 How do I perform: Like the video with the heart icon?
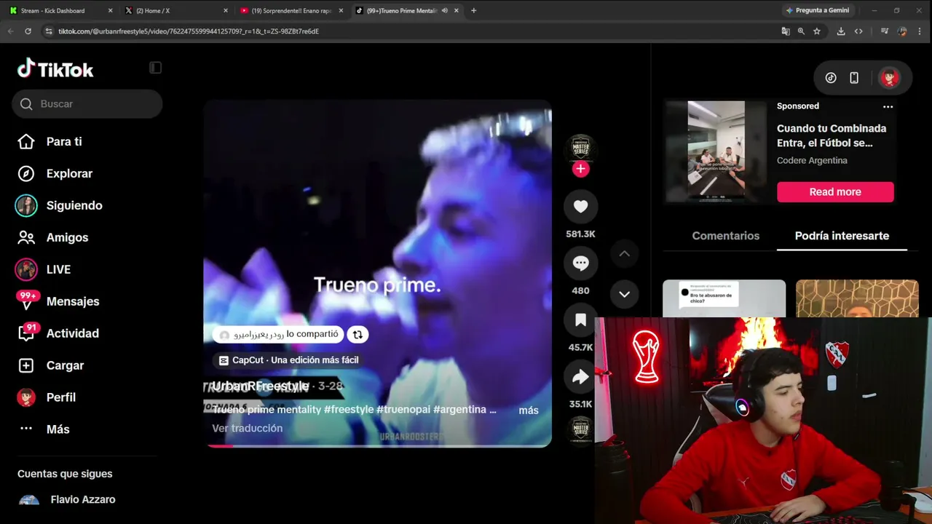point(580,207)
